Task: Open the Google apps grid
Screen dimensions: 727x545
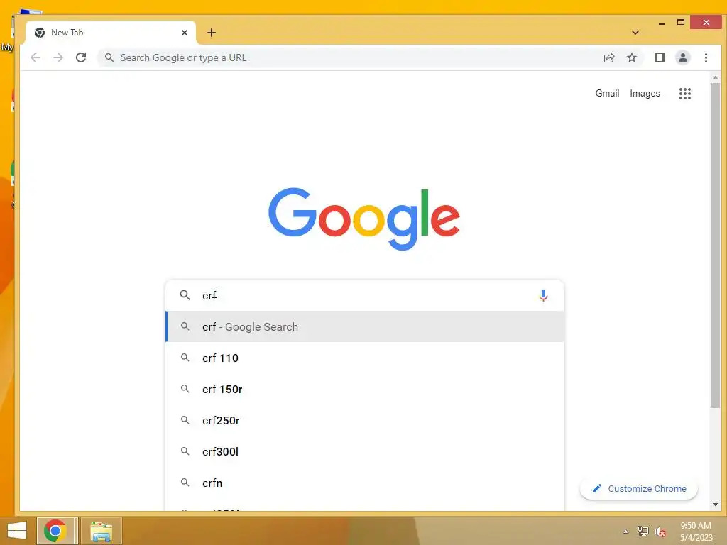Action: (x=685, y=94)
